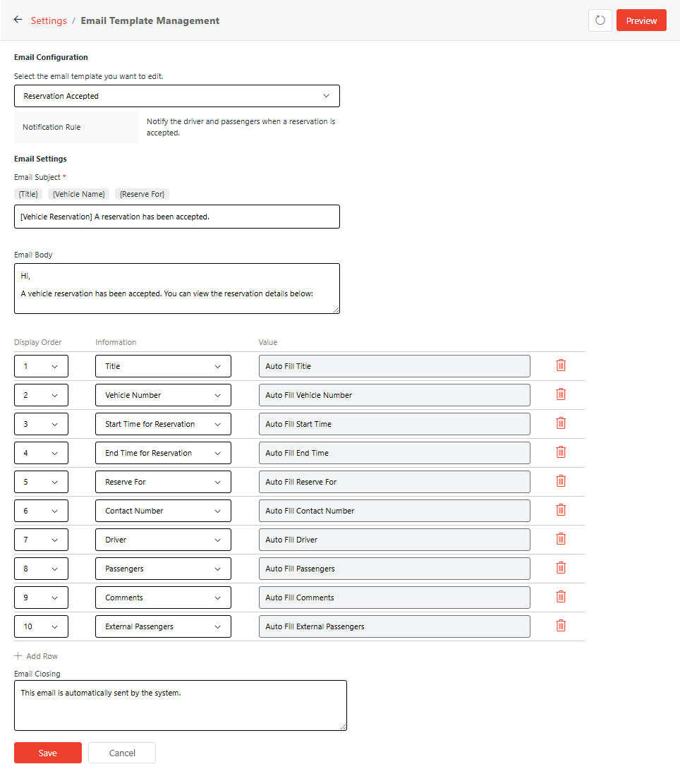
Task: Delete the Vehicle Number row
Action: pos(561,394)
